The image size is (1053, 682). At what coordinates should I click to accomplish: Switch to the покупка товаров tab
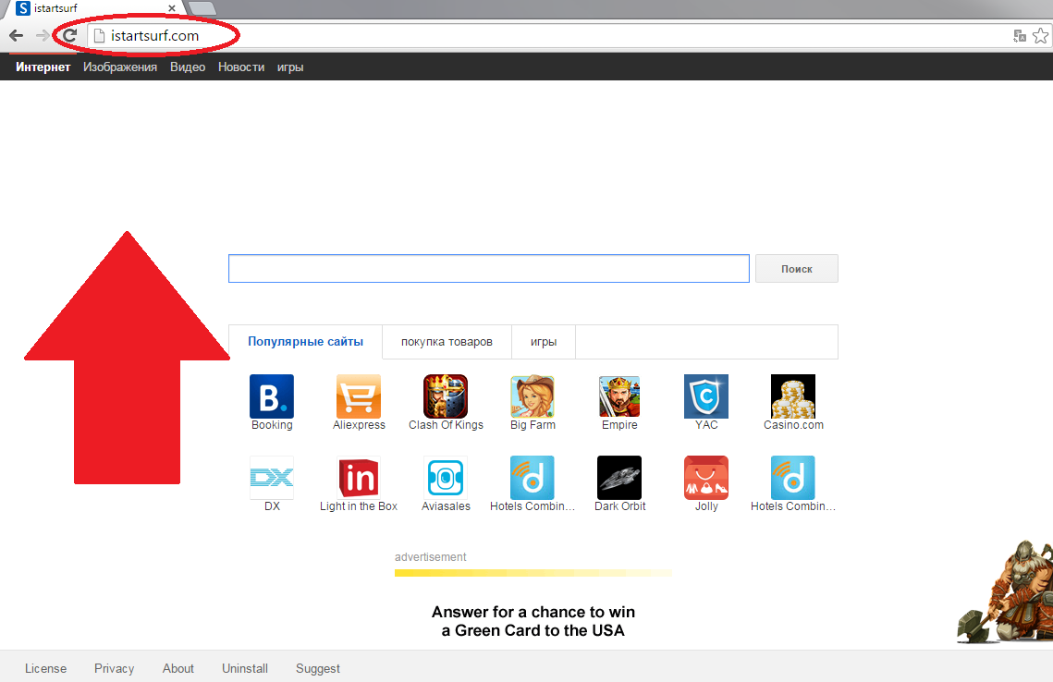[447, 342]
